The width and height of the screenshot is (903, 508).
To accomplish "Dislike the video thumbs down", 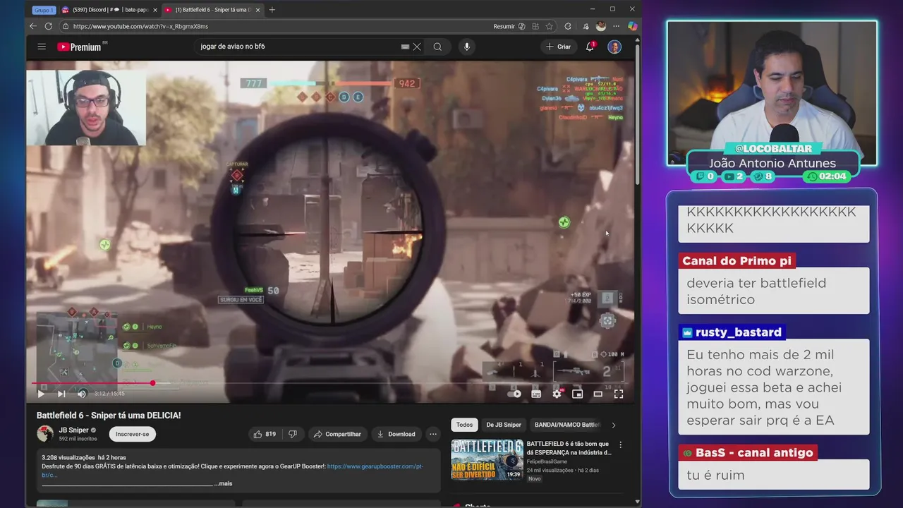I will (293, 434).
